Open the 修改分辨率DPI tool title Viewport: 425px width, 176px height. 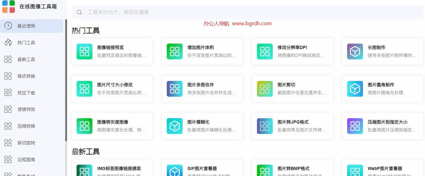click(x=292, y=47)
